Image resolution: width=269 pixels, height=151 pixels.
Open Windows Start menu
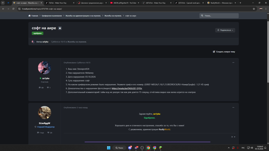[109, 148]
